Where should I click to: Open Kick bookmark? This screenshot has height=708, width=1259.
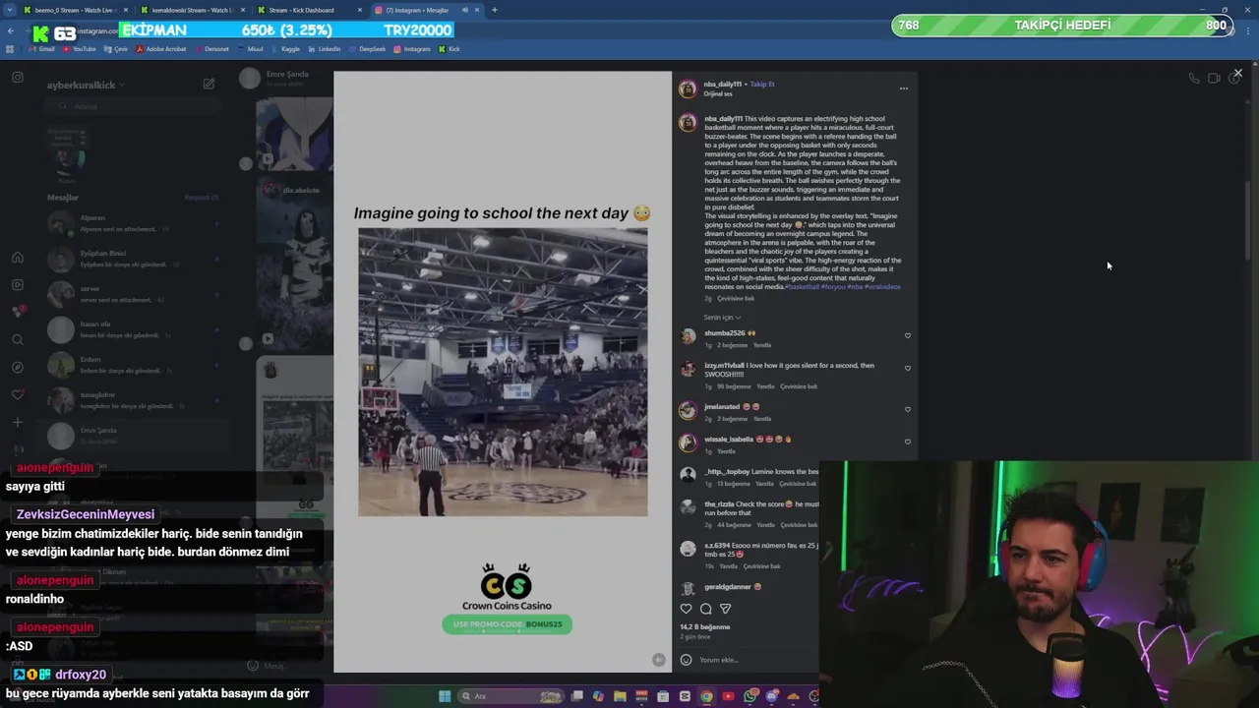click(449, 48)
